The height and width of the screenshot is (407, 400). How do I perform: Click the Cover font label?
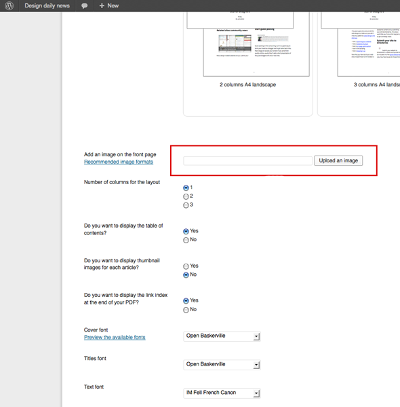[x=96, y=330]
